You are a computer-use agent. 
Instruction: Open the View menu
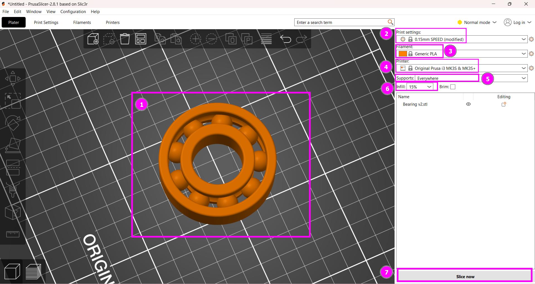51,11
